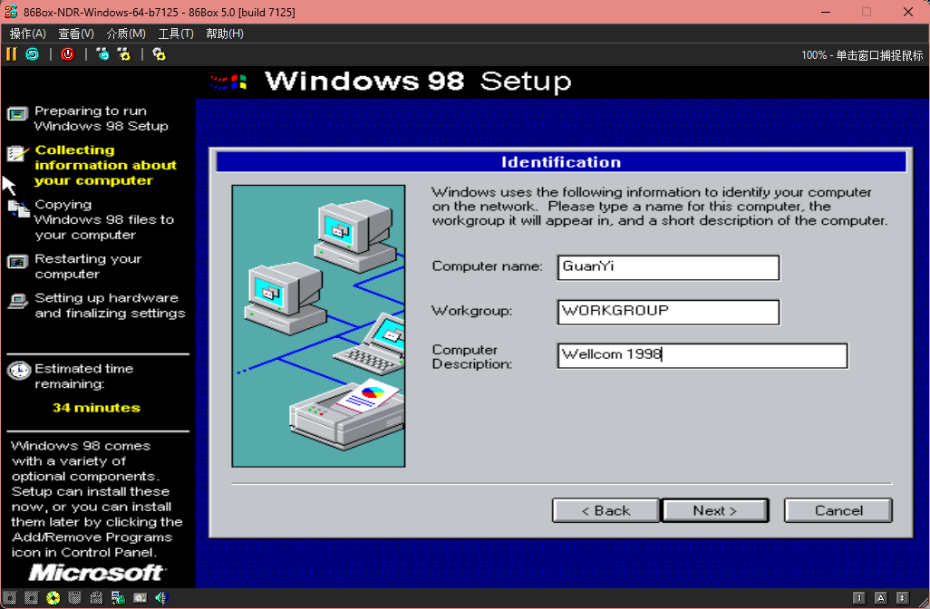Screen dimensions: 930x609
Task: Click the '34 minutes' remaining time text
Action: 97,408
